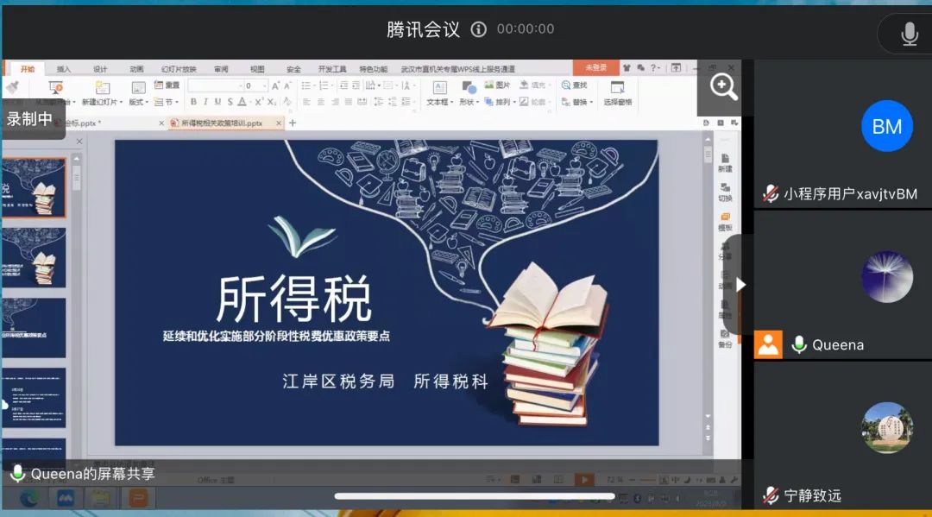Expand the font size dropdown

(x=263, y=86)
